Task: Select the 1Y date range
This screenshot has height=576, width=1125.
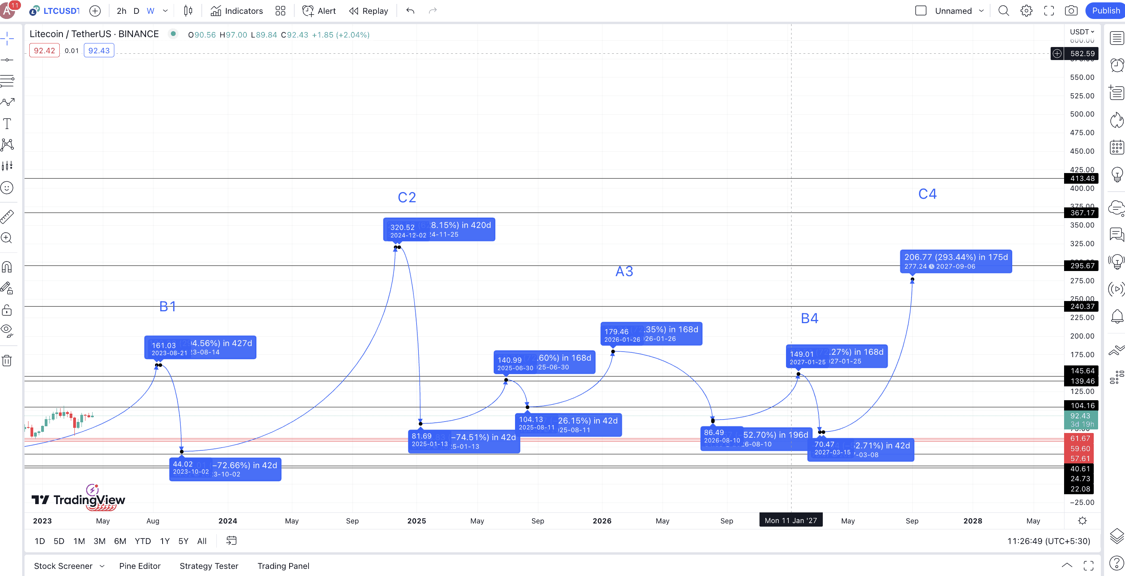Action: (165, 541)
